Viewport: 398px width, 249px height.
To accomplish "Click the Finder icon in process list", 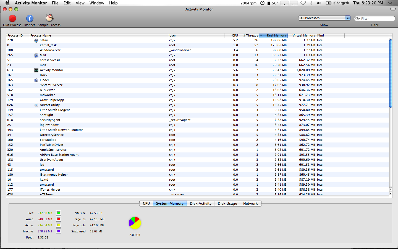I will (36, 80).
